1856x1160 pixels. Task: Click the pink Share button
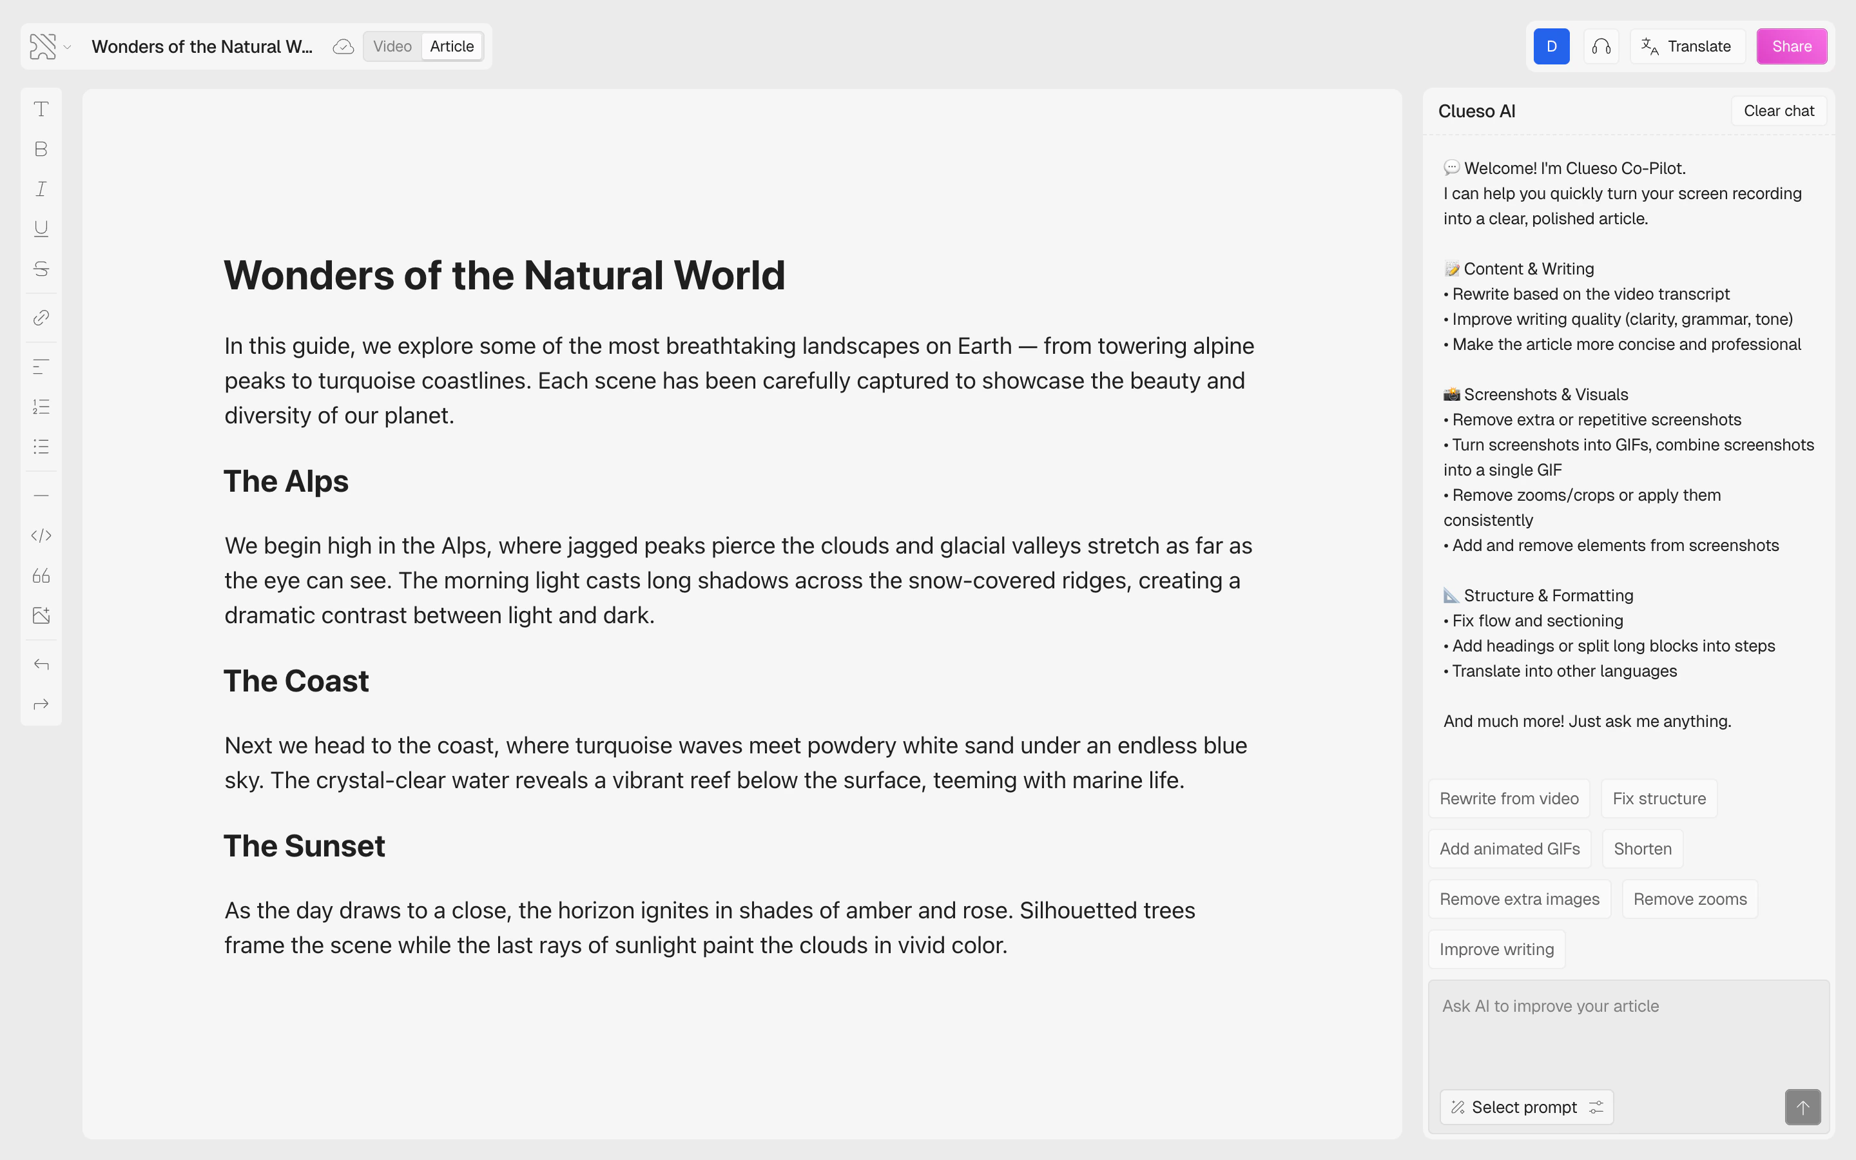[x=1792, y=46]
